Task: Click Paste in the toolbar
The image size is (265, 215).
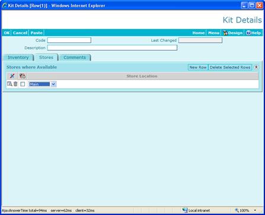Action: (x=37, y=33)
